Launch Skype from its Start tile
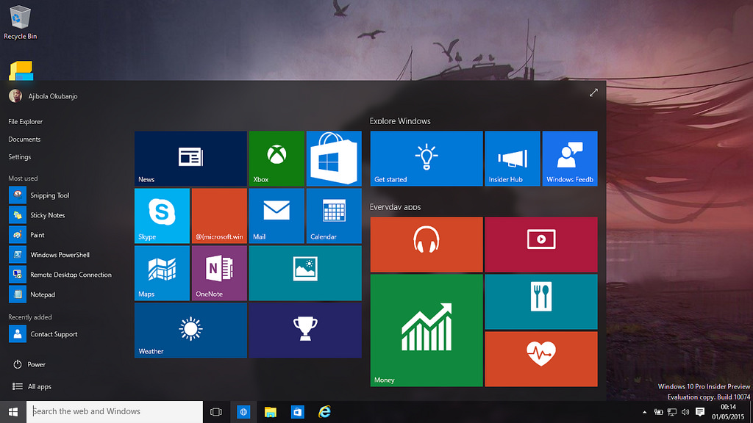Viewport: 753px width, 423px height. pyautogui.click(x=162, y=215)
